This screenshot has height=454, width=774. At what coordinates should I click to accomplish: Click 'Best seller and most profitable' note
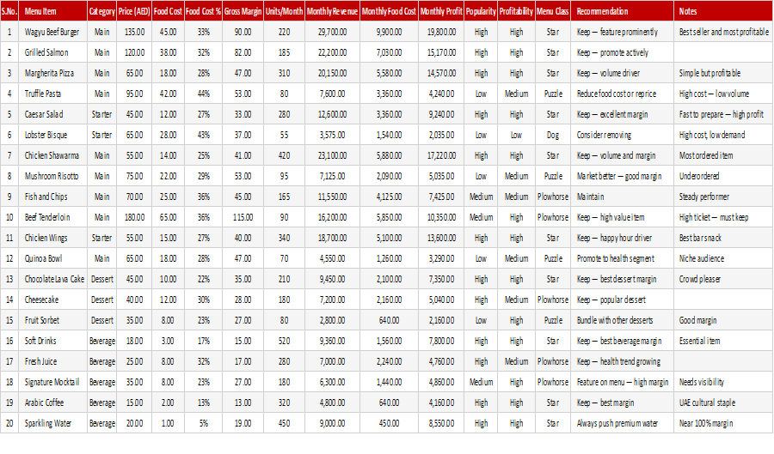pyautogui.click(x=723, y=32)
